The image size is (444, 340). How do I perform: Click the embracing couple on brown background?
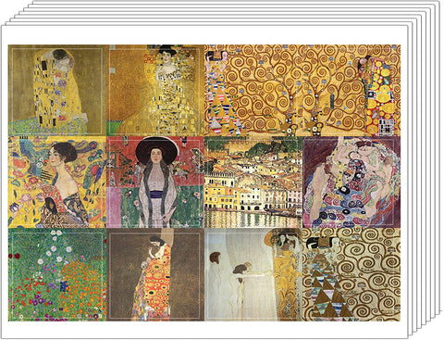click(x=155, y=274)
